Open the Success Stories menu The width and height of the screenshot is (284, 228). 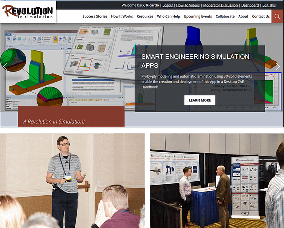tap(95, 16)
